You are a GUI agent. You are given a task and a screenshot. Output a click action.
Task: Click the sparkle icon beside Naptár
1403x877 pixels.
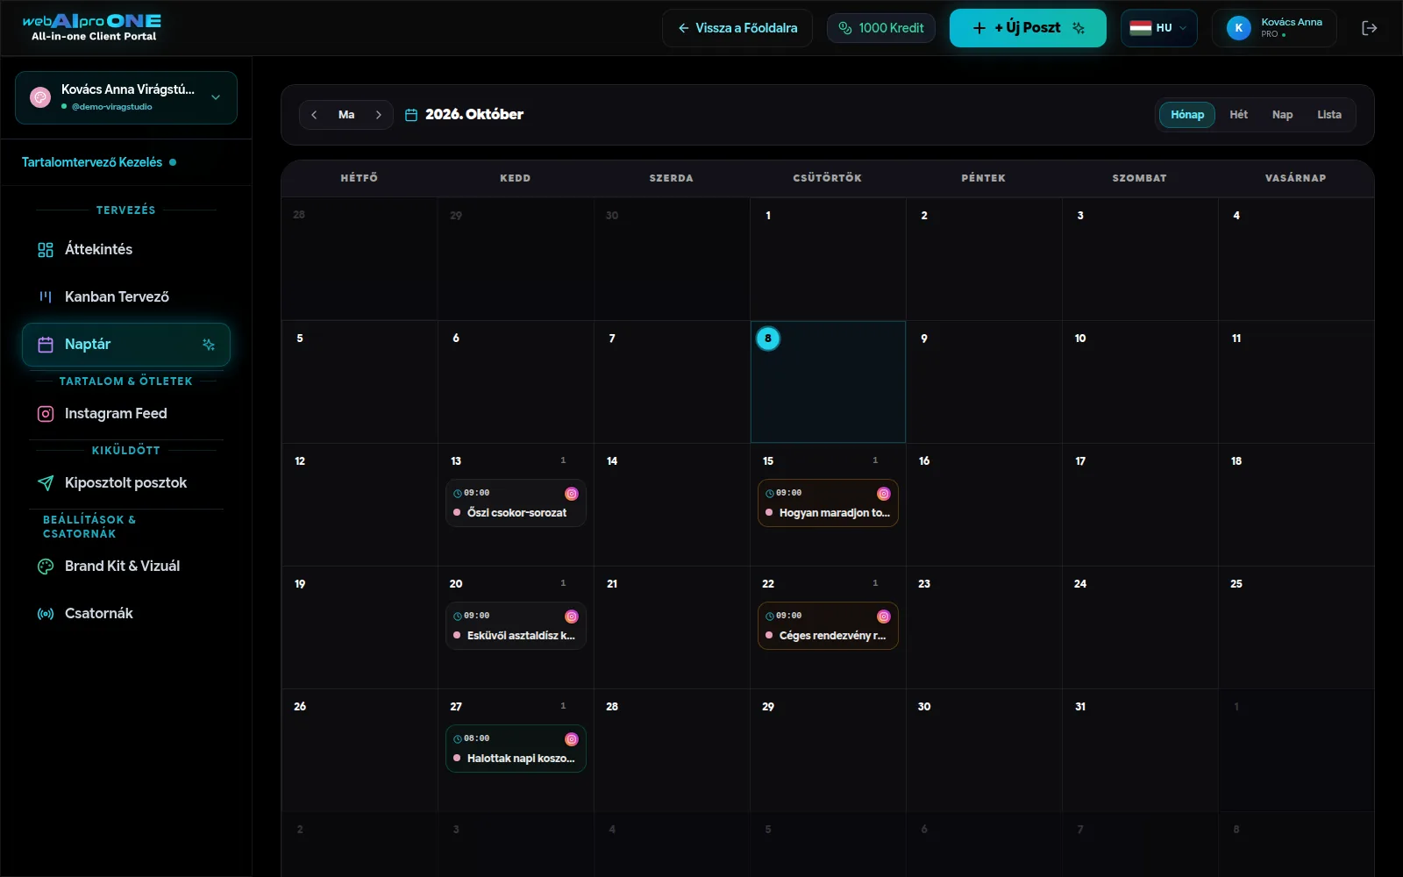pyautogui.click(x=209, y=345)
